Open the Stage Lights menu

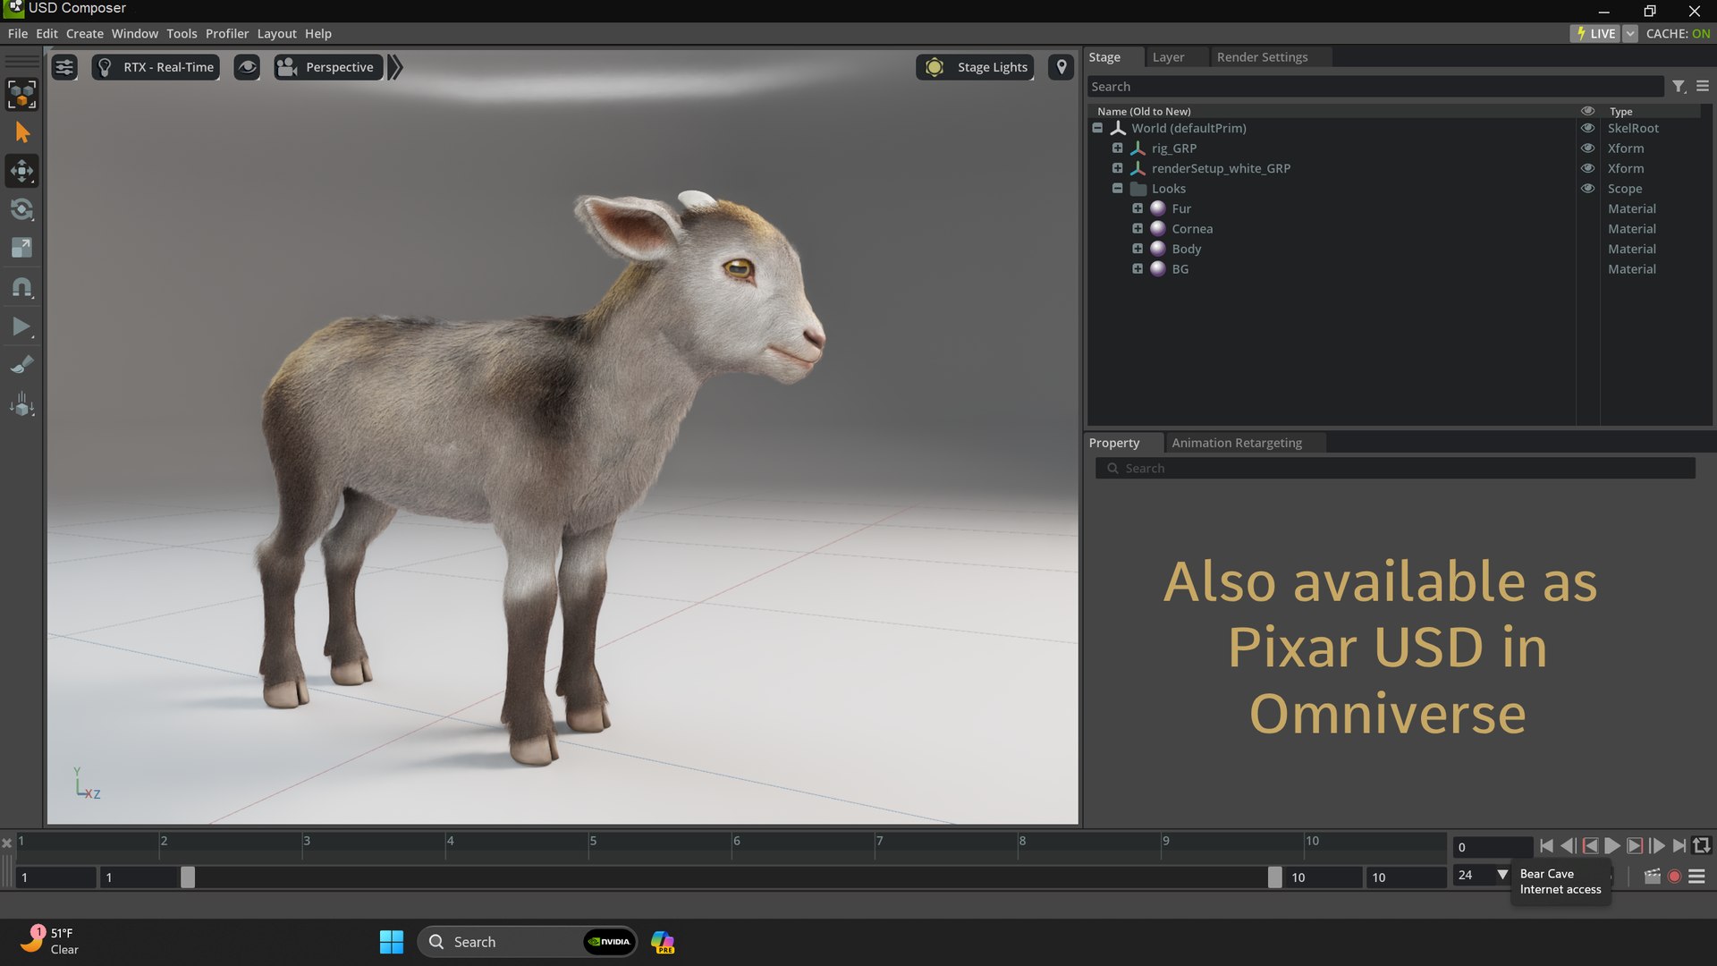coord(975,67)
